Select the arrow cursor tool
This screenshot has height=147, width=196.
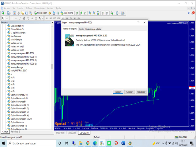pos(3,18)
